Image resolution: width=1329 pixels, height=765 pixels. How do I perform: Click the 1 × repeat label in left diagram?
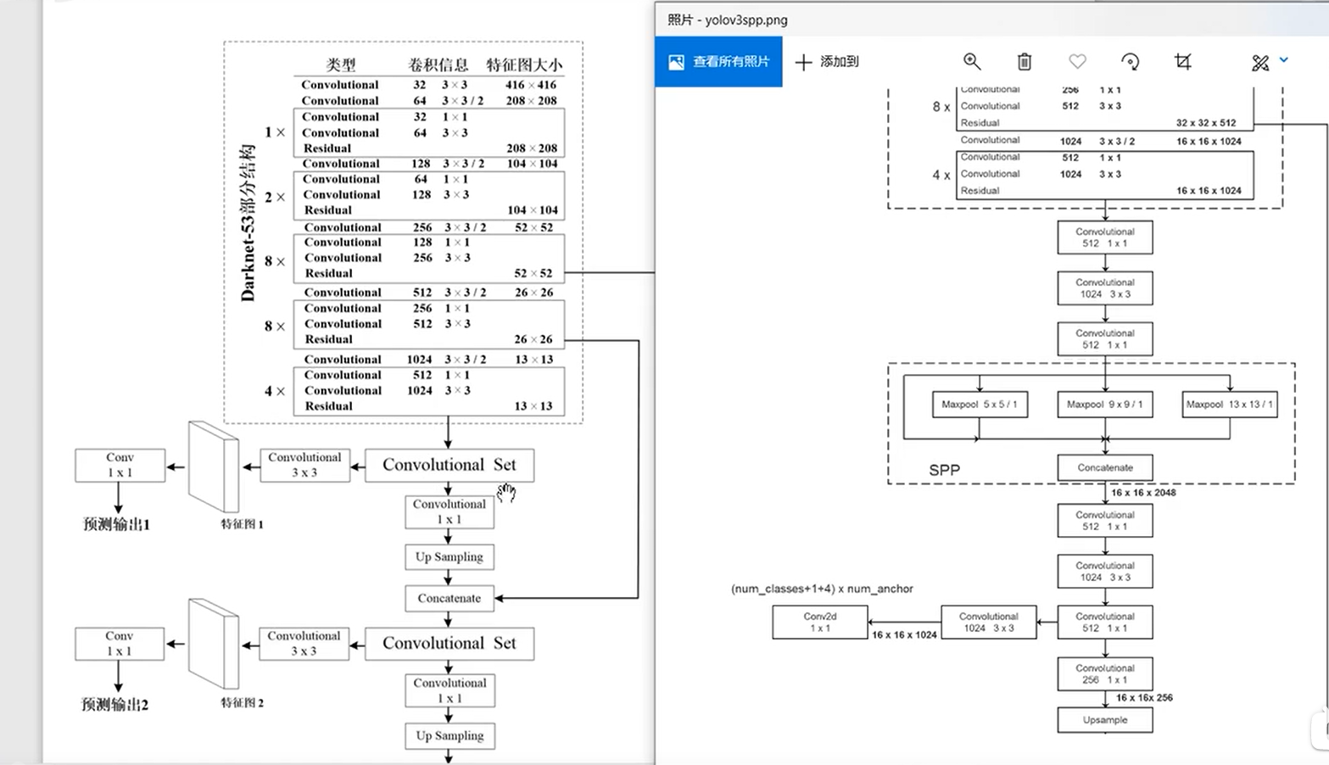275,132
